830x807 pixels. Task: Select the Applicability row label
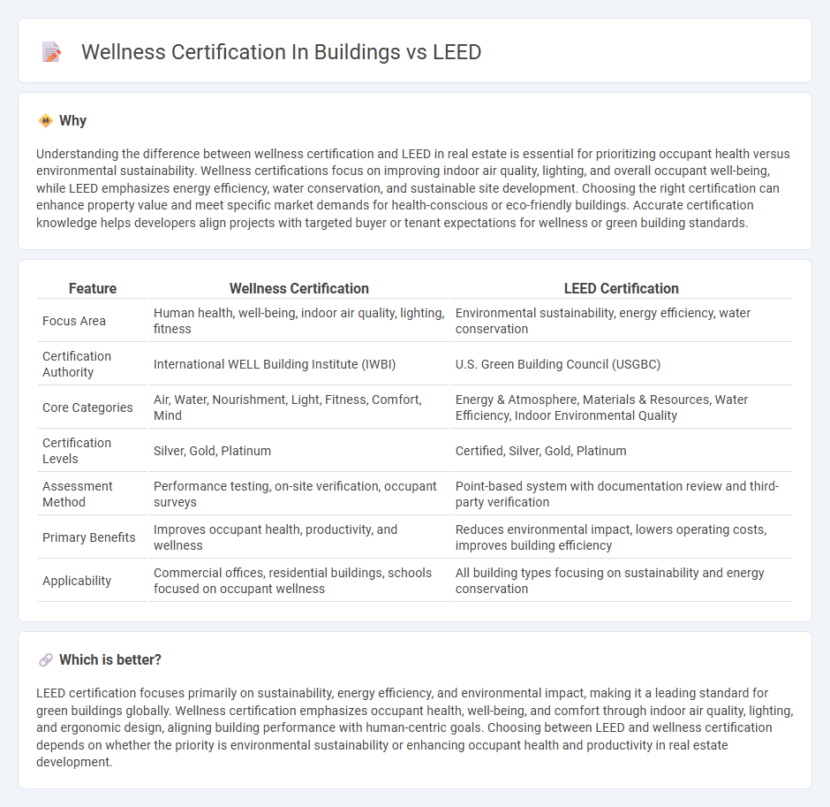click(77, 581)
